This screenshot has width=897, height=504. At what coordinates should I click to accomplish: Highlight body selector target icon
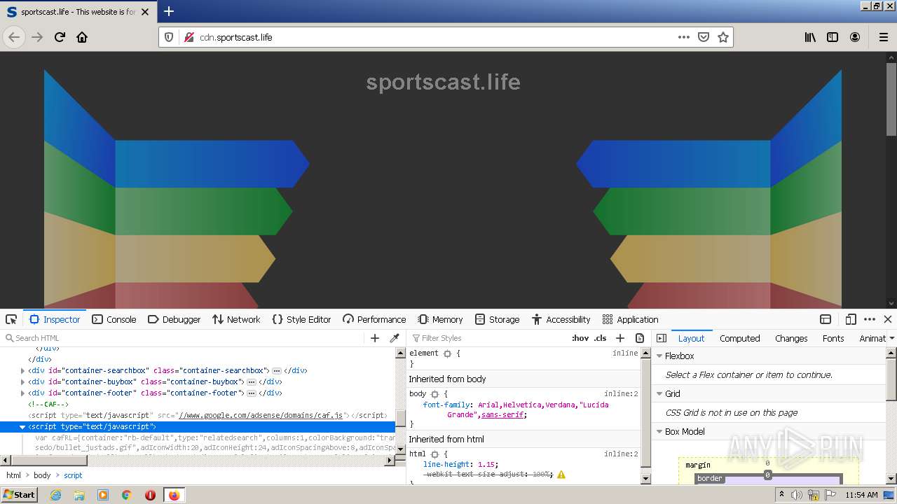(434, 394)
